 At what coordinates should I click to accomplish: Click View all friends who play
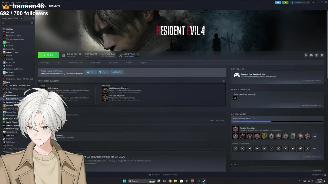311,105
